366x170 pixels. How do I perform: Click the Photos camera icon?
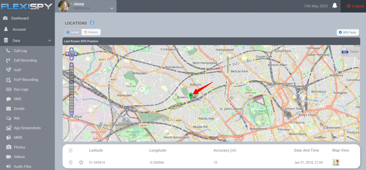point(9,147)
